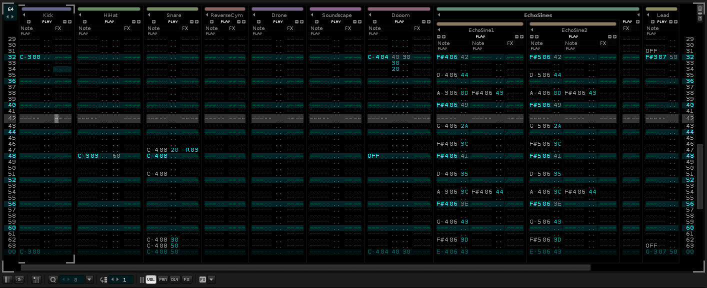Collapse the EchoSines group with right arrow
This screenshot has height=288, width=707.
tap(638, 15)
